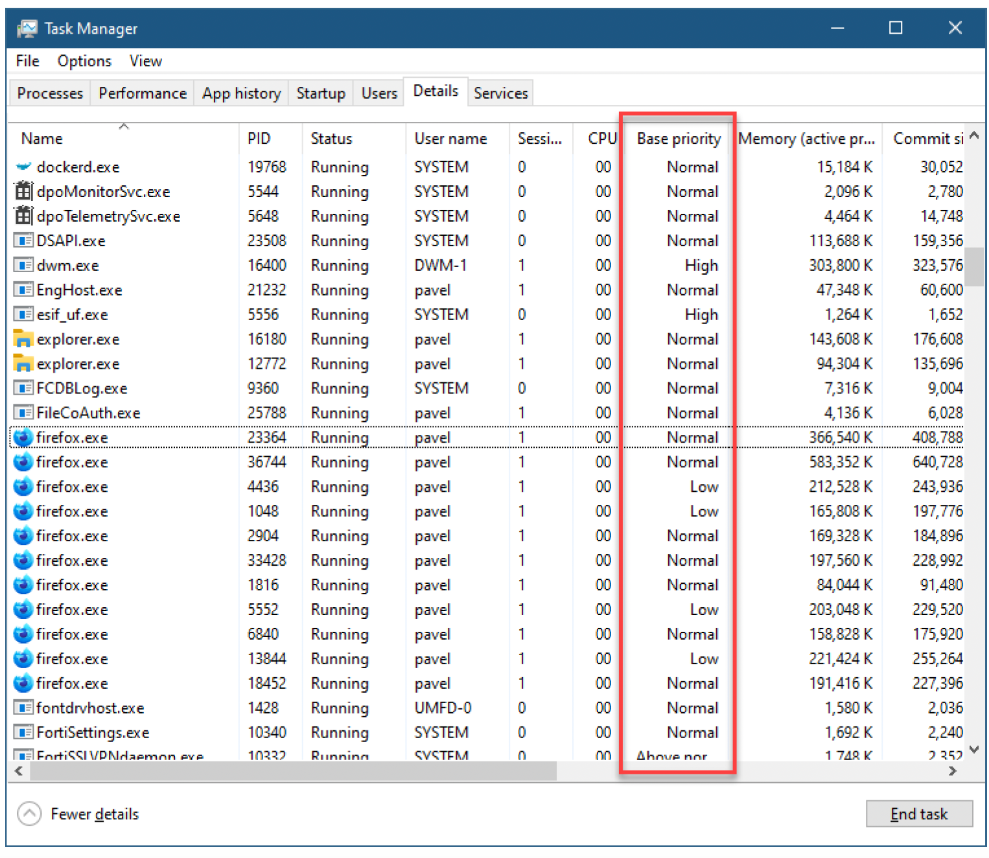
Task: Click folder icon of explorer.exe PID 16180
Action: (x=23, y=338)
